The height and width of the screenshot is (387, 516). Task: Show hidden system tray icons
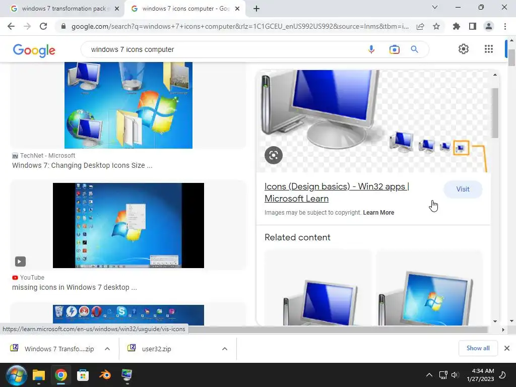[429, 375]
